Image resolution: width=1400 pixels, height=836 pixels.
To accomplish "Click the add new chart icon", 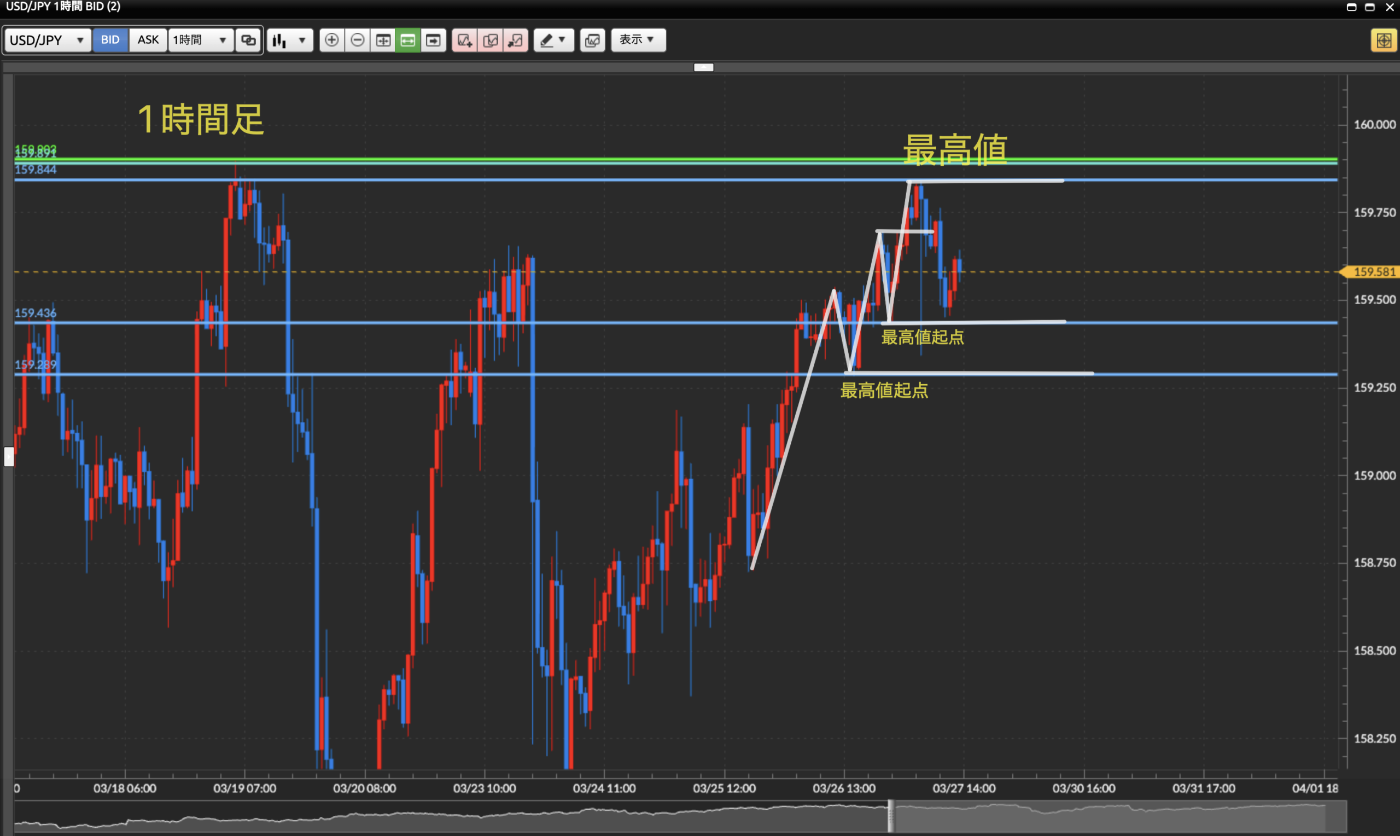I will 464,40.
